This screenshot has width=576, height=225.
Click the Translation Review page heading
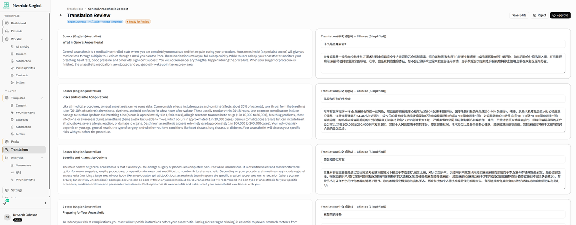(89, 15)
